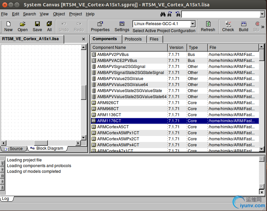267x211 pixels.
Task: Click the AMBAPV2PVBus component icon
Action: [94, 55]
